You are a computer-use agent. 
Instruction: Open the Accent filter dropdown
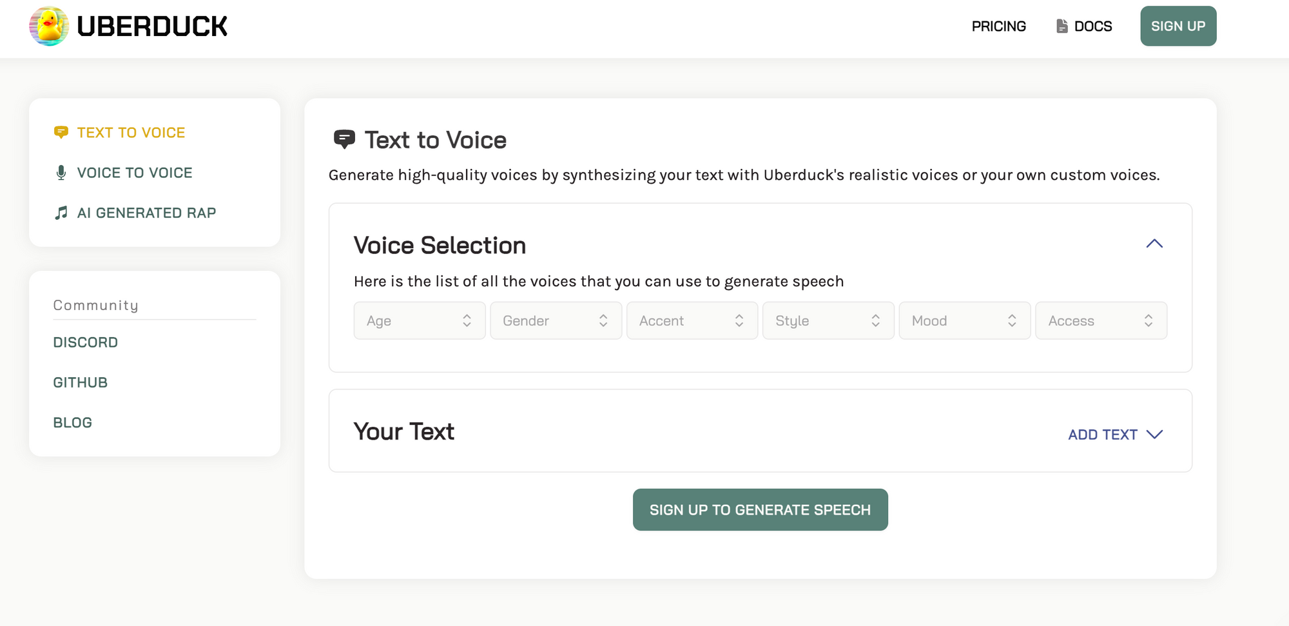(x=692, y=320)
